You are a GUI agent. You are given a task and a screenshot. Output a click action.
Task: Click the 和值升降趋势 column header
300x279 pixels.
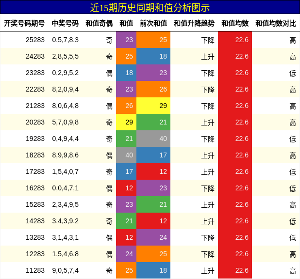pyautogui.click(x=194, y=23)
